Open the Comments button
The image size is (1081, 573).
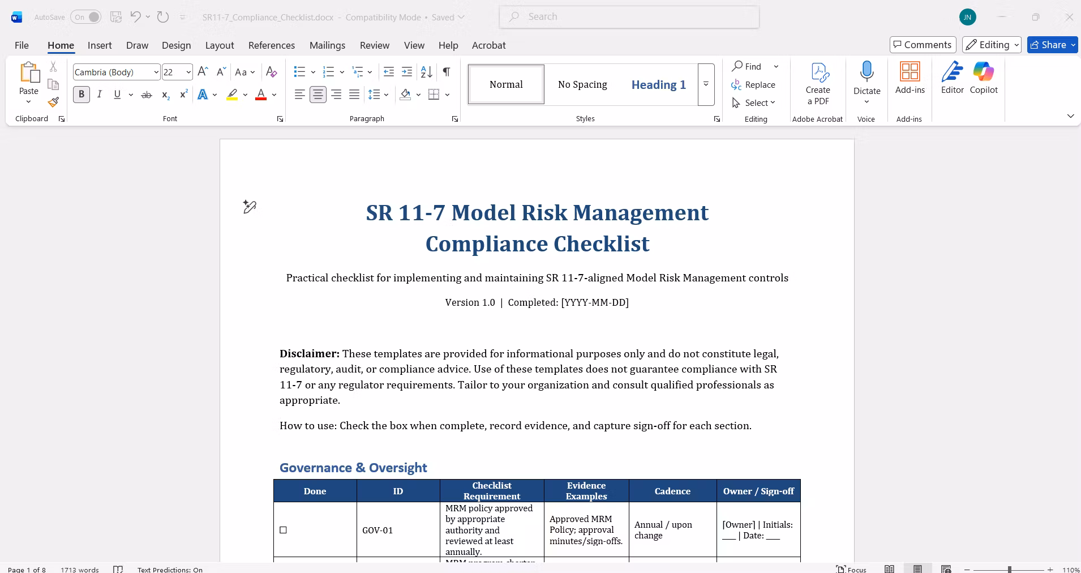pyautogui.click(x=923, y=45)
